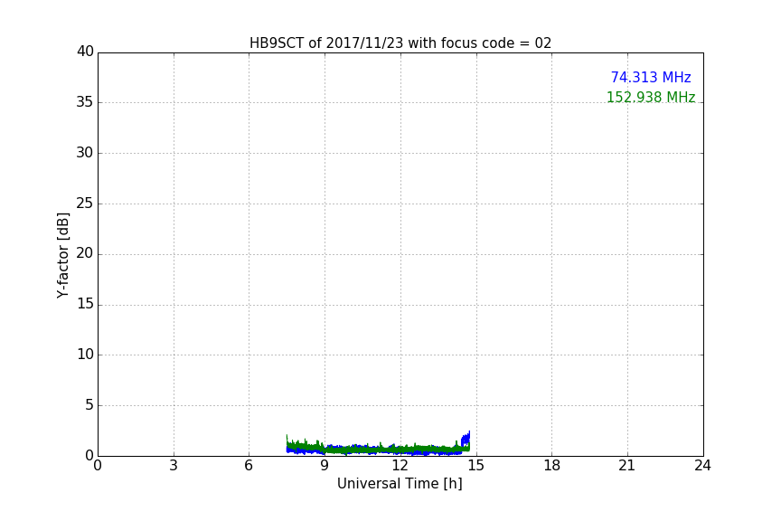This screenshot has height=521, width=781.
Task: Click the green trace start near 7.5 hours
Action: [x=287, y=442]
